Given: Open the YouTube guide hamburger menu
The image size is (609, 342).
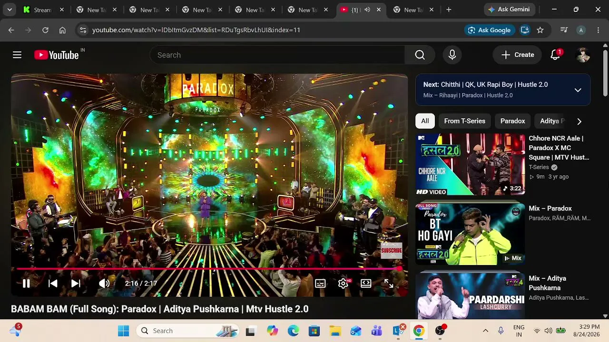Looking at the screenshot, I should pyautogui.click(x=17, y=55).
